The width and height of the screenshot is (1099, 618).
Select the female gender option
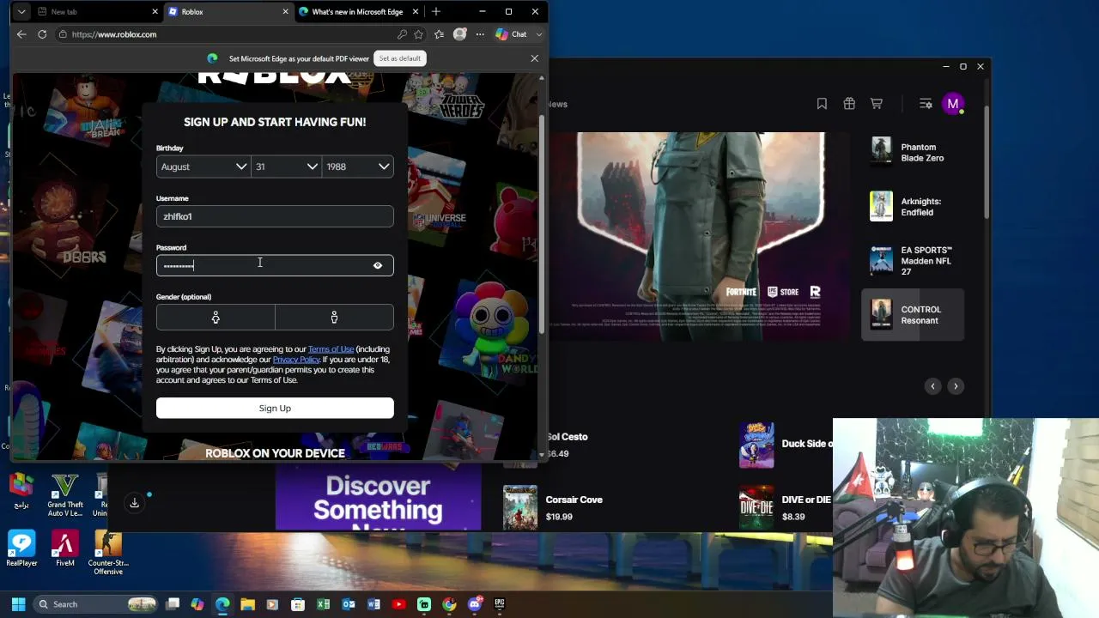[216, 318]
